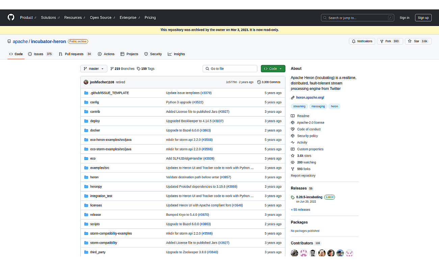Open commit hash 1c5779d
Image resolution: width=439 pixels, height=266 pixels.
[x=231, y=82]
